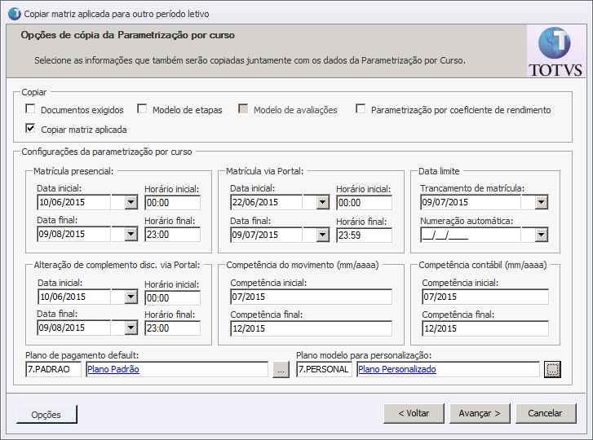Image resolution: width=593 pixels, height=440 pixels.
Task: Open the Opções button
Action: 46,414
